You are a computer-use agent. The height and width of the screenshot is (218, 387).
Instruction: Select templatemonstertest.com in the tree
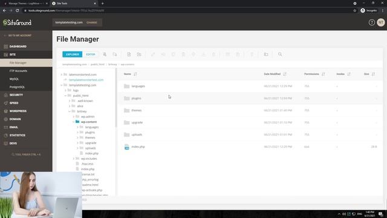pos(86,80)
